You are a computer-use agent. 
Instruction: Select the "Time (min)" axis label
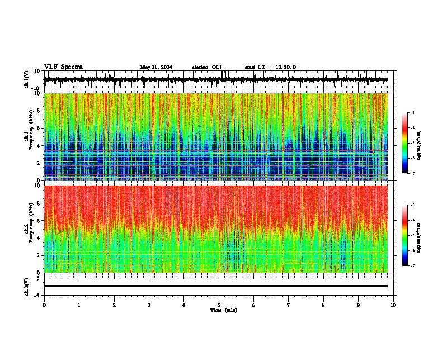click(224, 310)
